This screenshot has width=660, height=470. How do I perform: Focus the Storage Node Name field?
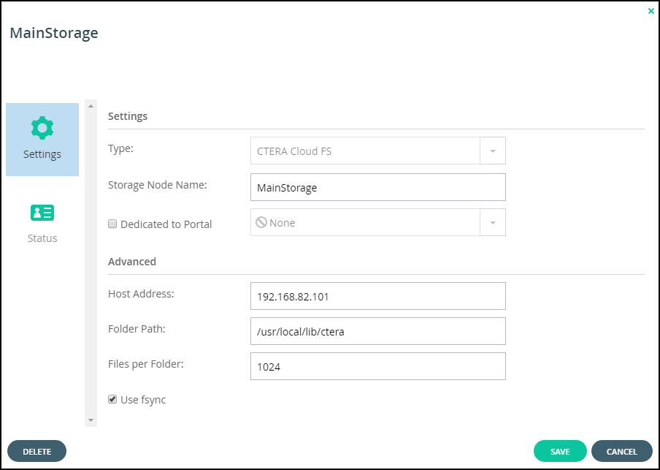tap(378, 187)
